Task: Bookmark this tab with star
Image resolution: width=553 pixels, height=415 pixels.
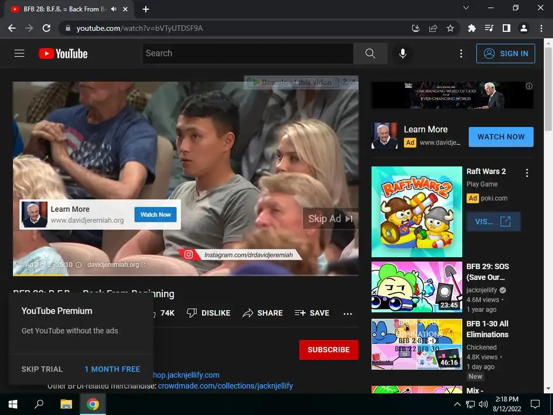Action: (450, 28)
